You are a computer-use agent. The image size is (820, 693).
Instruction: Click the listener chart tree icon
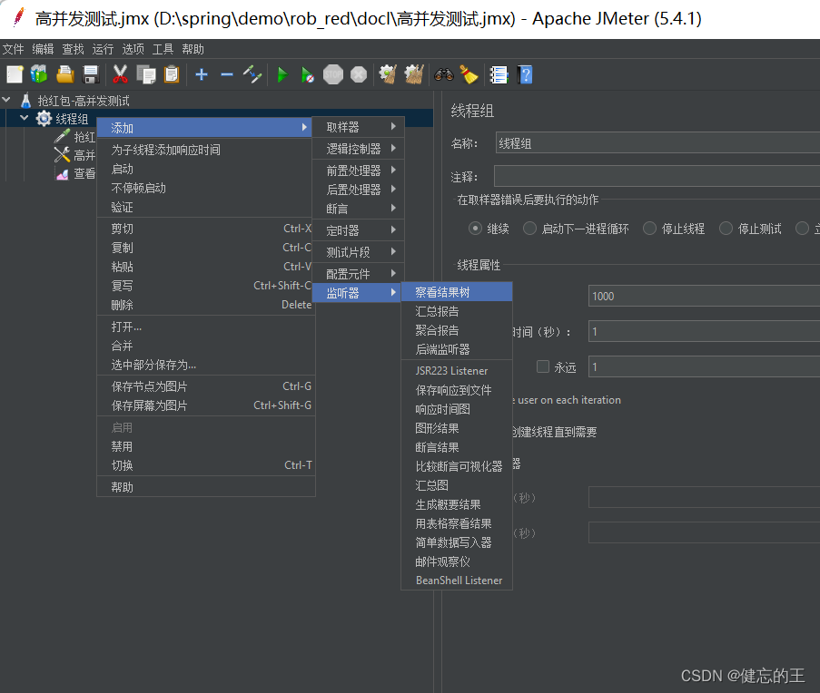(x=63, y=174)
